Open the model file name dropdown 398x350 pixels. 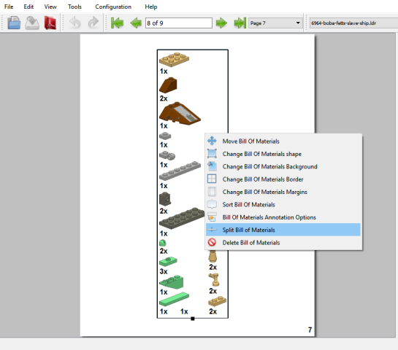tap(353, 23)
